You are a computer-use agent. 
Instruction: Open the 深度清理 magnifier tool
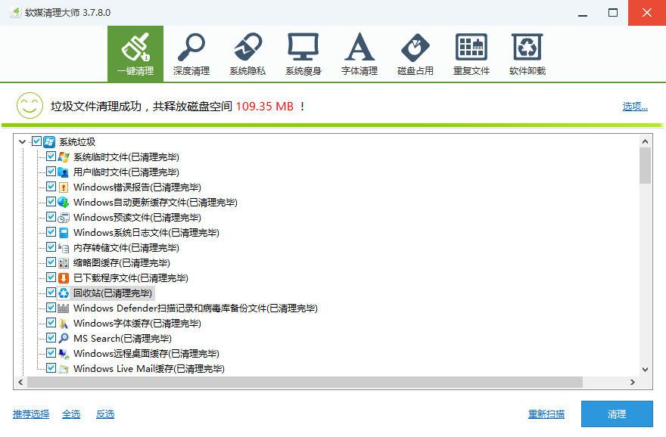click(191, 54)
